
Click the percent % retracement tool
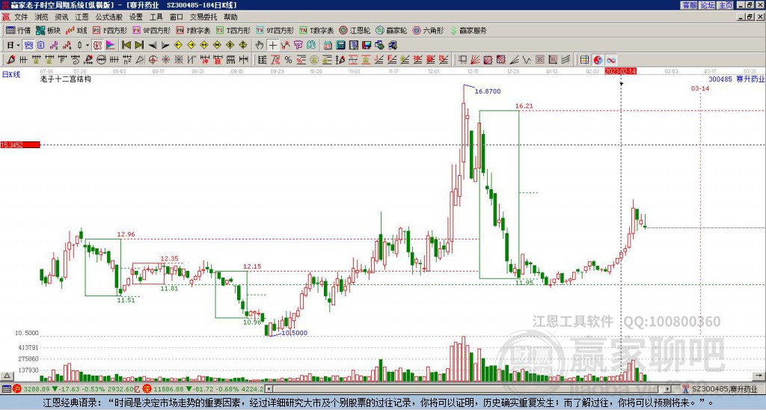[x=288, y=60]
